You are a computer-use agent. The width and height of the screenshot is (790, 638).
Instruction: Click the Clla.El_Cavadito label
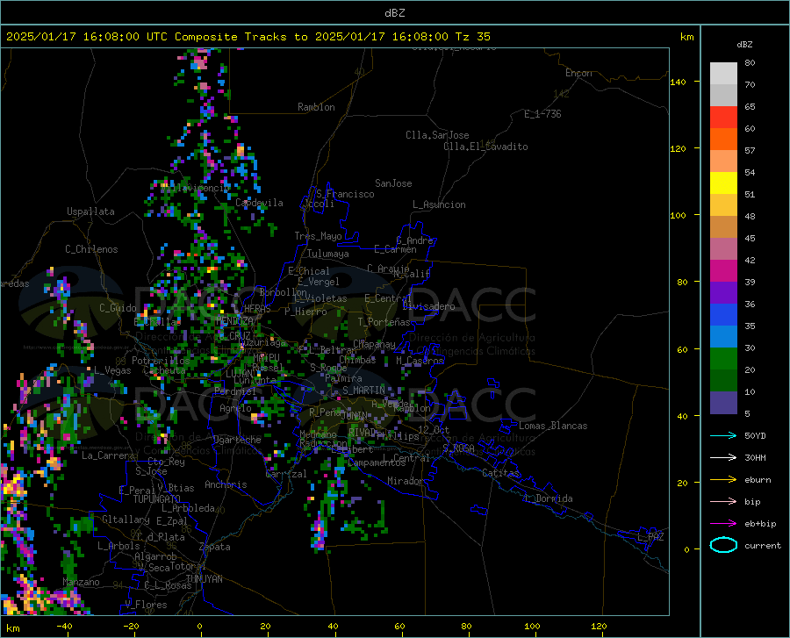(485, 147)
